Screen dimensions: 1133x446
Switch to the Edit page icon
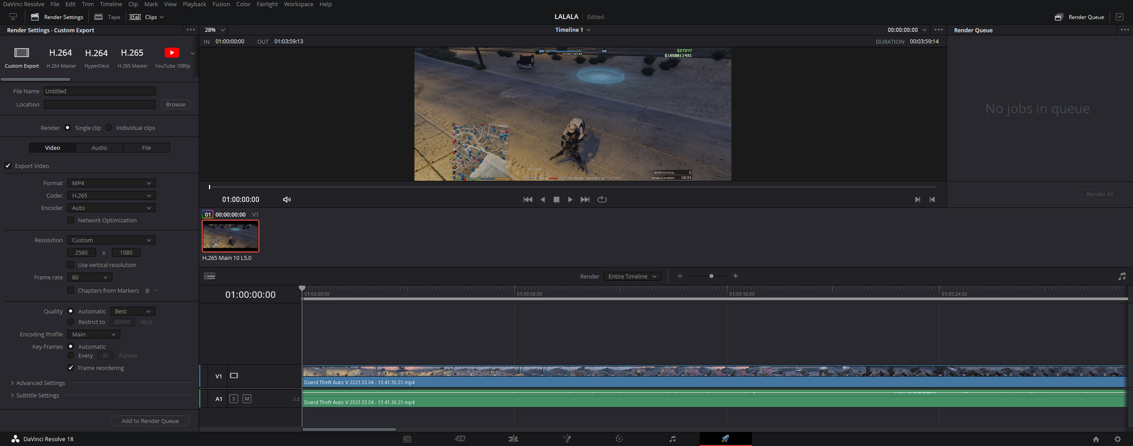[513, 439]
